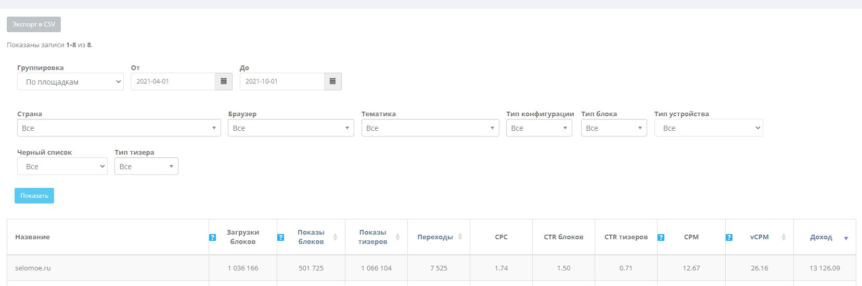This screenshot has height=286, width=862.
Task: Click the selomoe.ru table row name
Action: point(33,268)
